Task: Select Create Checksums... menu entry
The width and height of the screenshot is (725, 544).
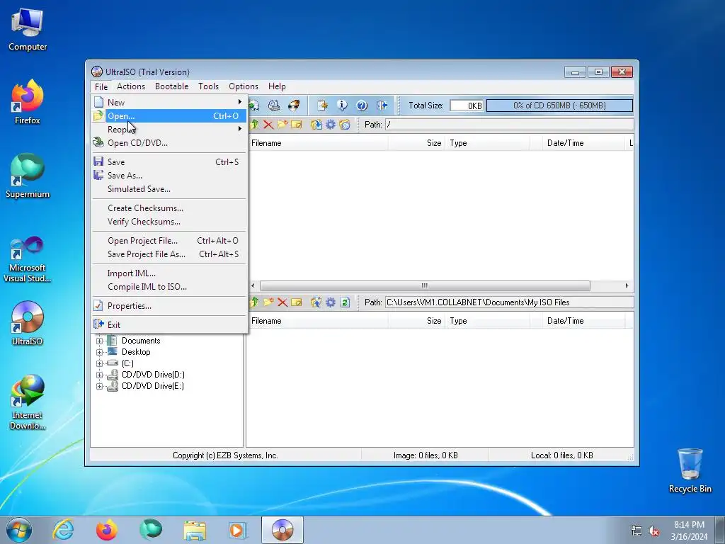Action: coord(169,208)
